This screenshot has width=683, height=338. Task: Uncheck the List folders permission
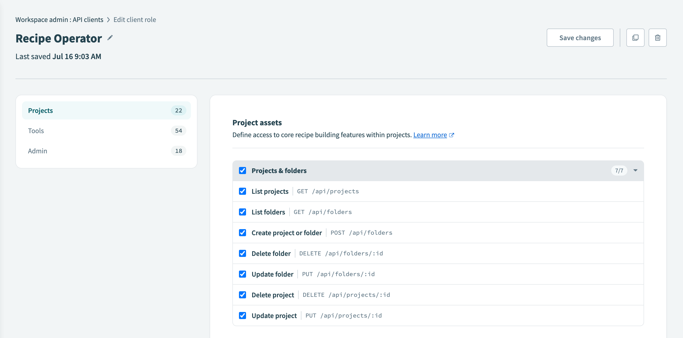(242, 212)
